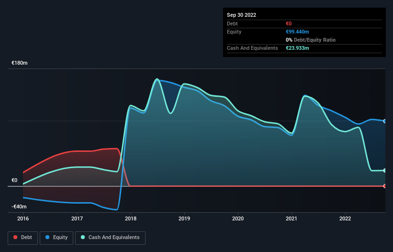Click the red €0 debt value
This screenshot has height=252, width=393.
click(289, 23)
